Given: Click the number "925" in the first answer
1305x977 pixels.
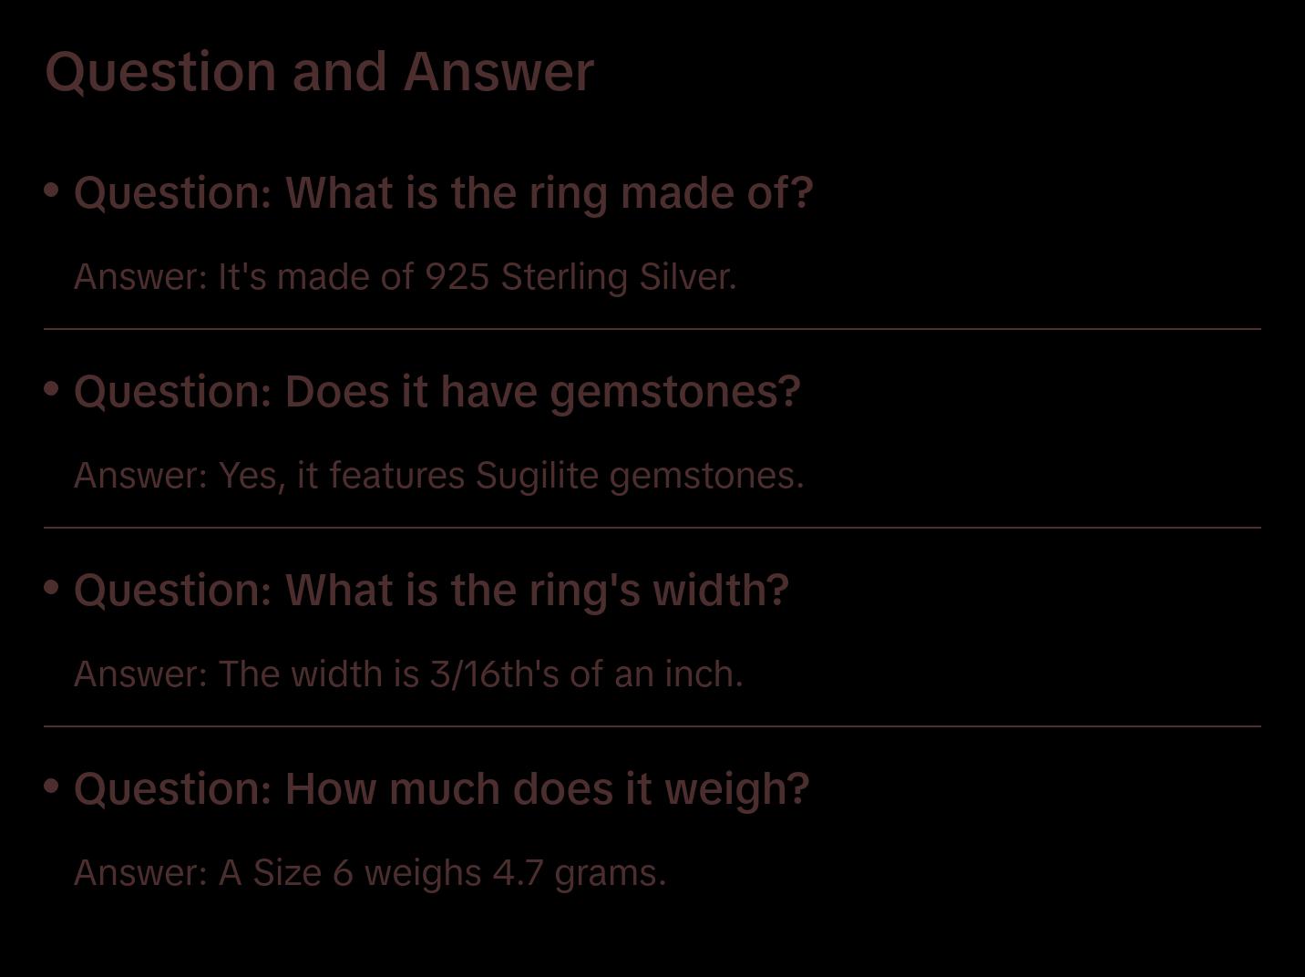Looking at the screenshot, I should 457,277.
